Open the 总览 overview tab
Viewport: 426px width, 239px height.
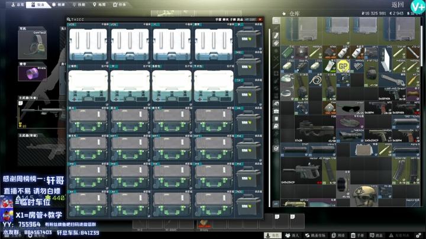17,5
